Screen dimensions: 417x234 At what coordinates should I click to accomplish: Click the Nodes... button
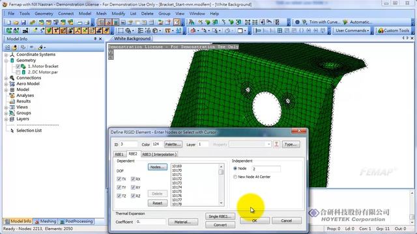click(x=158, y=167)
